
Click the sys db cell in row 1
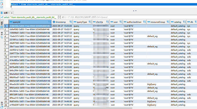click(x=192, y=26)
